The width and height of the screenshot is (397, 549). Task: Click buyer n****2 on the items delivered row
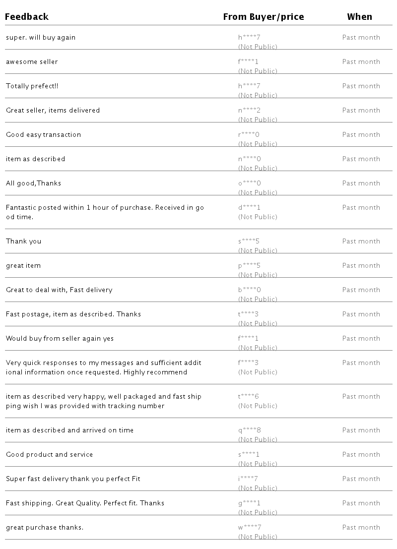249,110
